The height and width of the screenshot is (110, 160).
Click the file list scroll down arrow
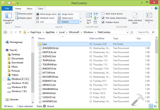tap(157, 102)
